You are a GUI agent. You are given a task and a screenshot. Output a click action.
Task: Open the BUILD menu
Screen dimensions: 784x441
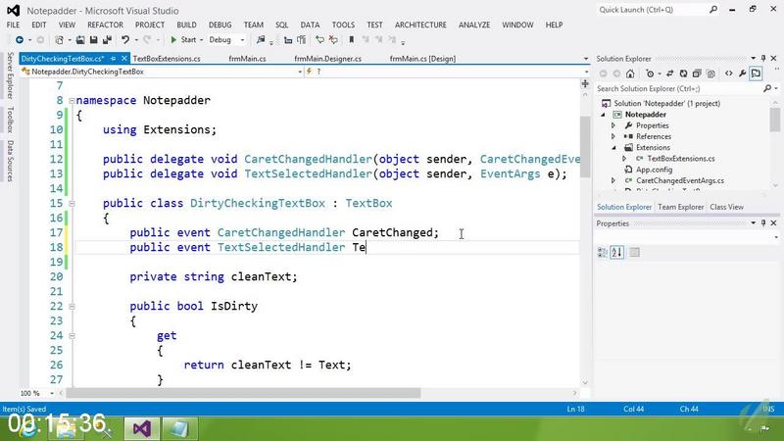186,24
